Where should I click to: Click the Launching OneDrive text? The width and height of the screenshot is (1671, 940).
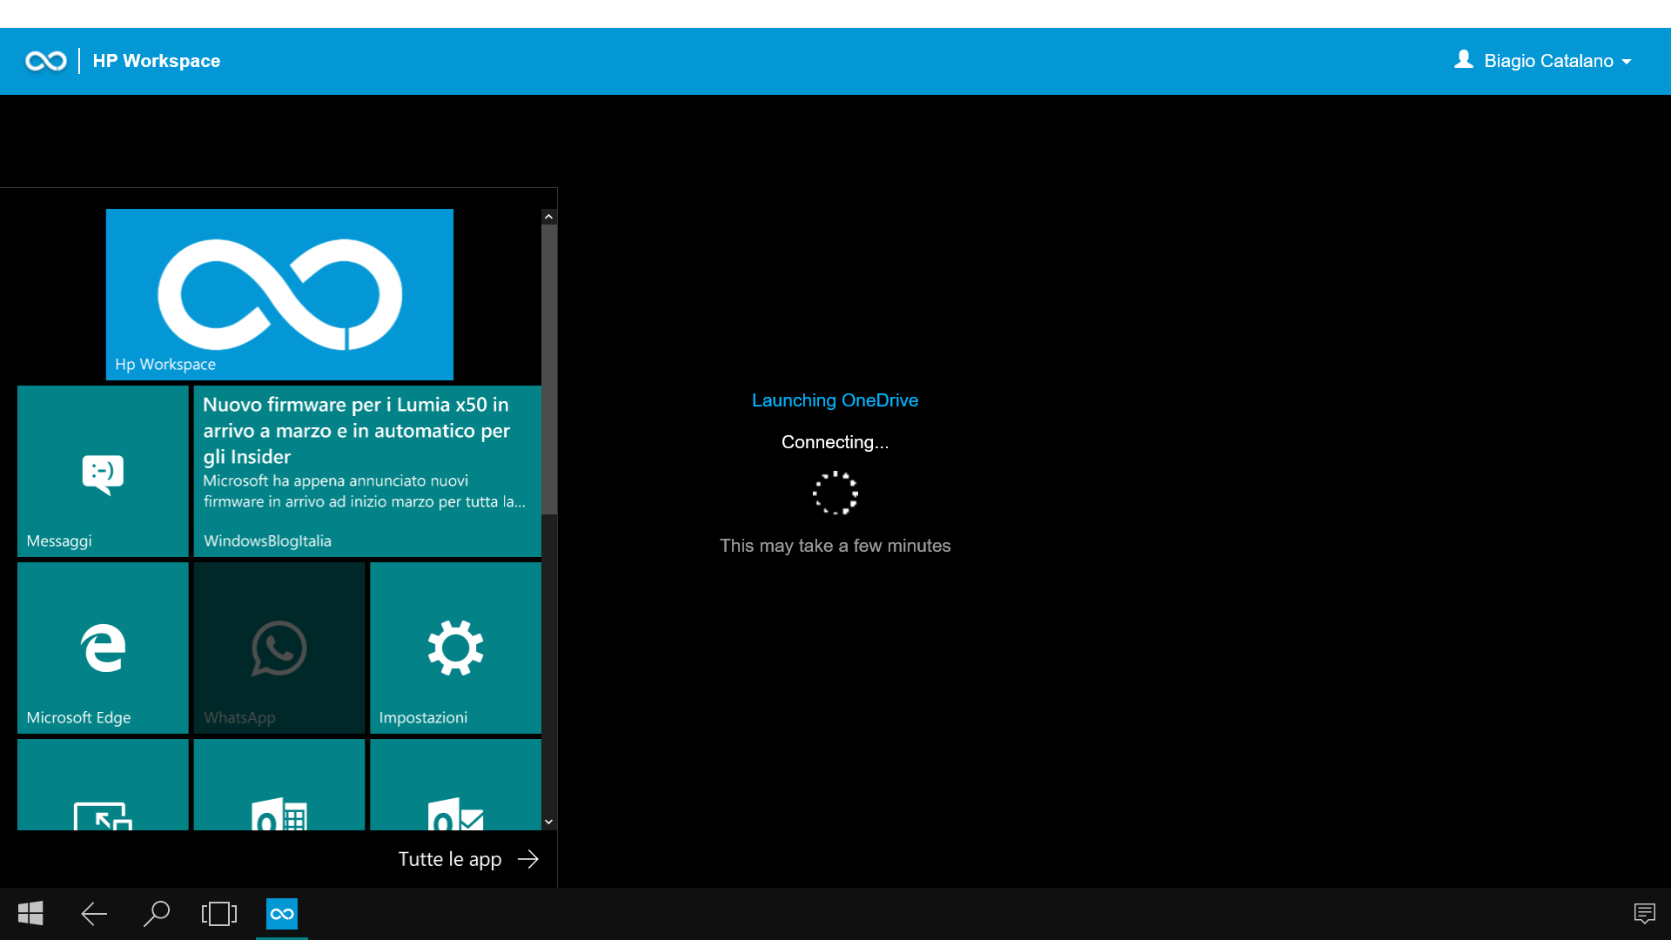tap(835, 400)
